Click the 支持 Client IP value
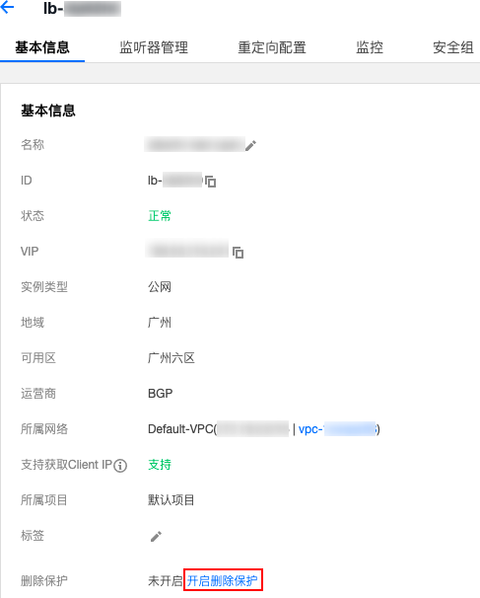The width and height of the screenshot is (480, 598). tap(160, 465)
